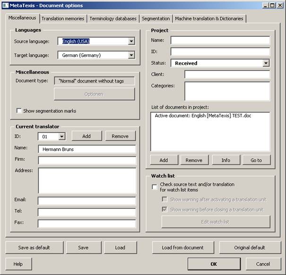Confirm settings with OK button
286x275 pixels.
tap(214, 264)
